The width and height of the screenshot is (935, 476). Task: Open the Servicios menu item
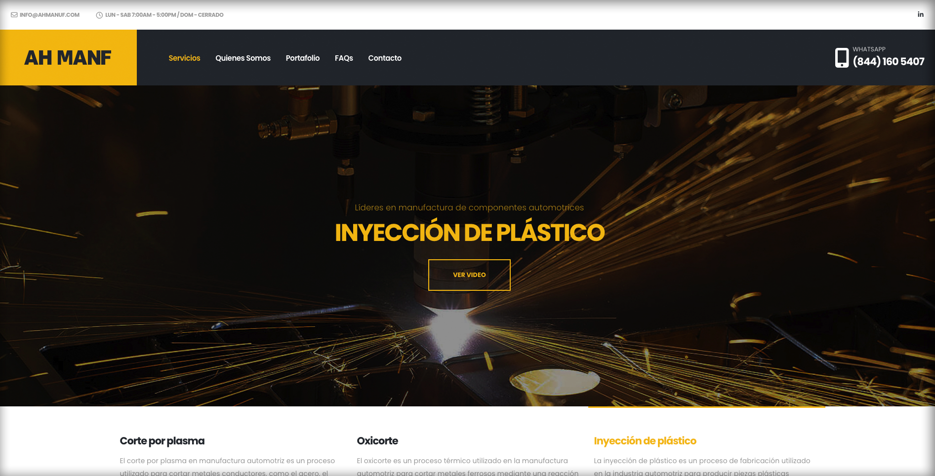(184, 58)
